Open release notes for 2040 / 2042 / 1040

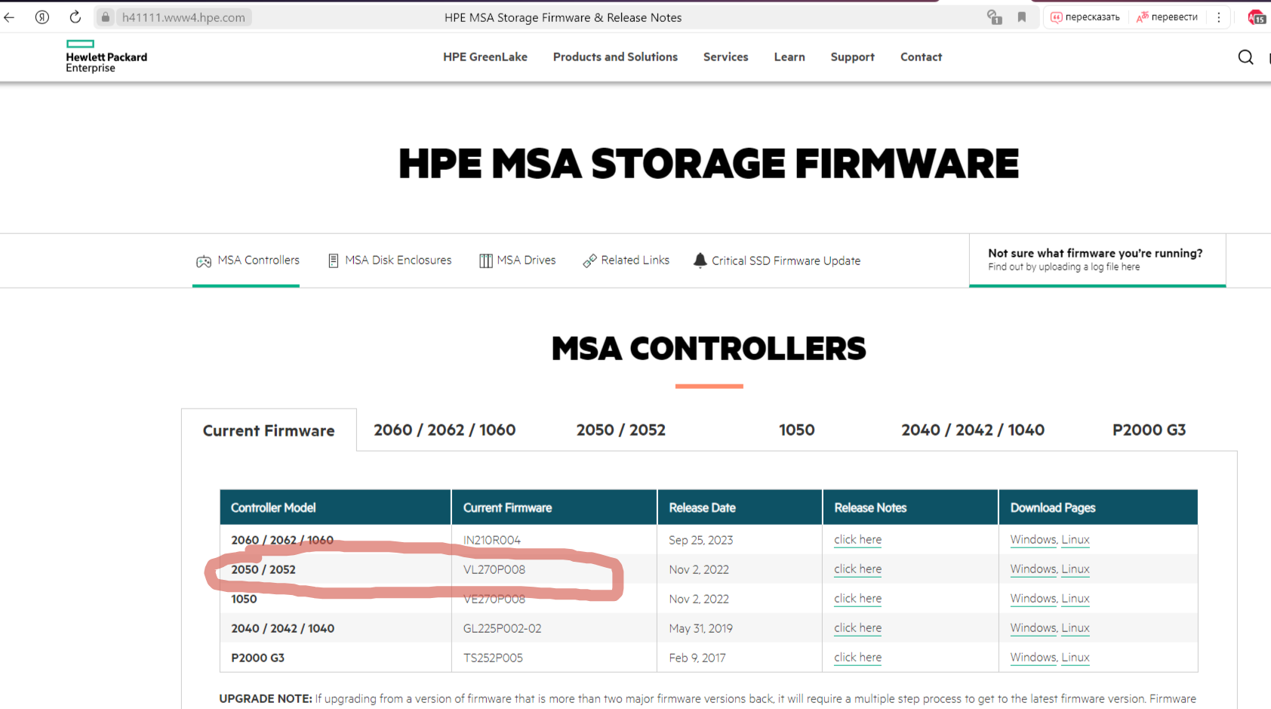click(857, 628)
